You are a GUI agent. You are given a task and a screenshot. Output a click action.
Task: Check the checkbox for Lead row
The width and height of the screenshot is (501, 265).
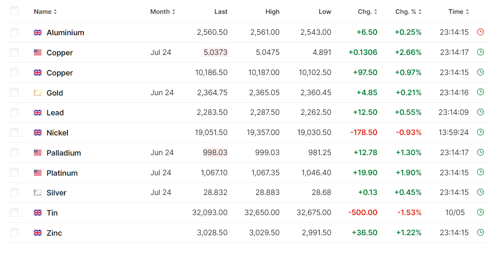(14, 112)
